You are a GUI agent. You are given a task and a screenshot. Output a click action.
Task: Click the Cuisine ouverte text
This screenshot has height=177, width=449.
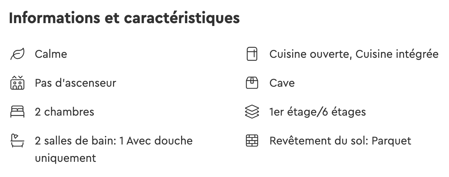(x=310, y=55)
